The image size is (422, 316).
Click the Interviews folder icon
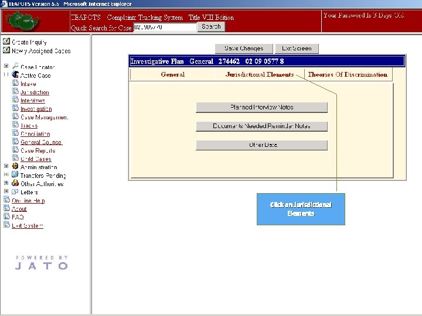15,99
